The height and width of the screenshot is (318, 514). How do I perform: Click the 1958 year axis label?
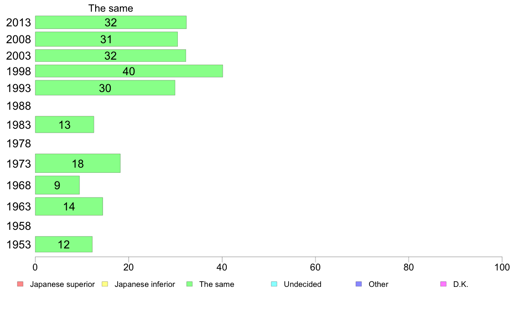coord(19,226)
